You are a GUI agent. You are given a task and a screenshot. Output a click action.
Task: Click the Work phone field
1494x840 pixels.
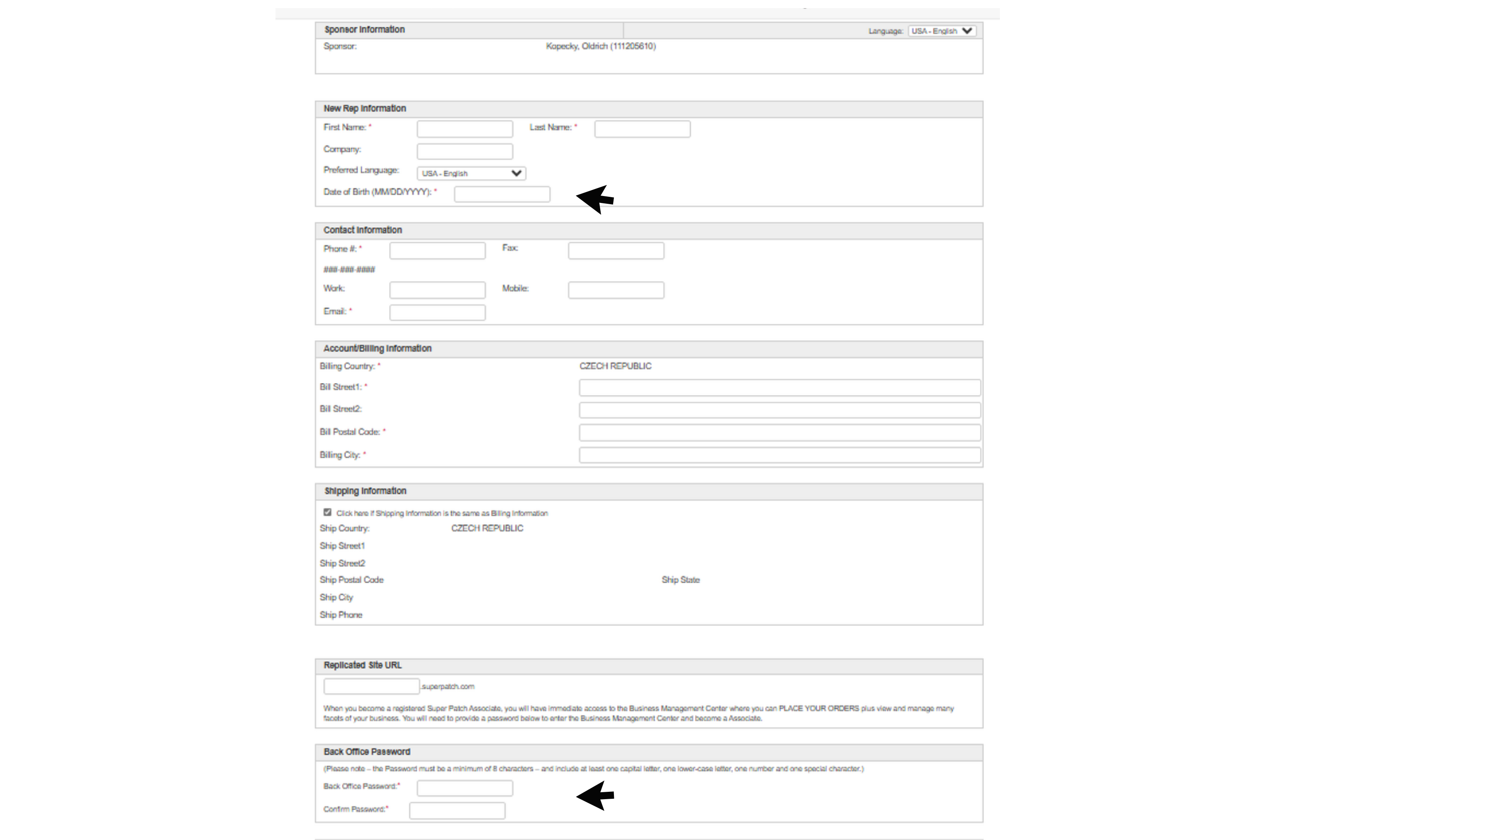tap(437, 290)
